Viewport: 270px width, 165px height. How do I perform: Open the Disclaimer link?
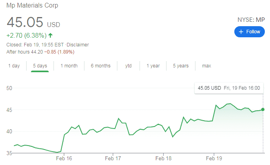(x=79, y=45)
